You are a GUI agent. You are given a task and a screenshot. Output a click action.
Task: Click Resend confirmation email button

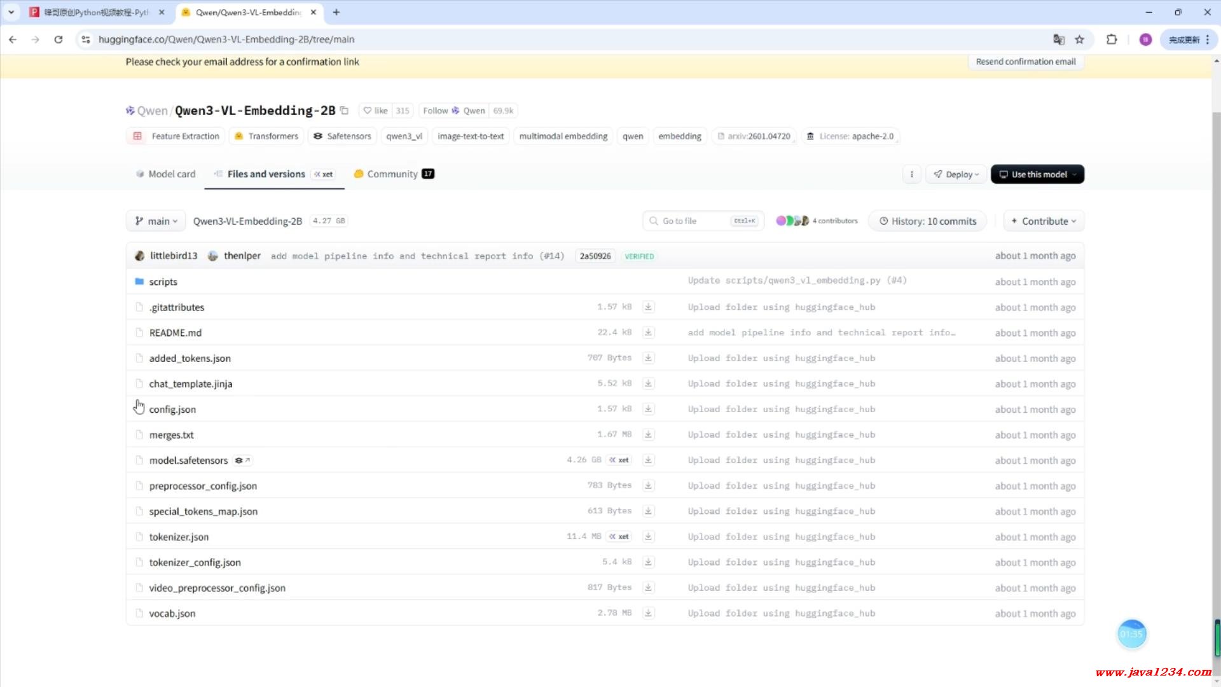click(x=1025, y=62)
